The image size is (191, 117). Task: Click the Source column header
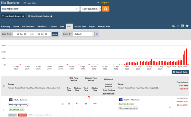[x=11, y=84]
